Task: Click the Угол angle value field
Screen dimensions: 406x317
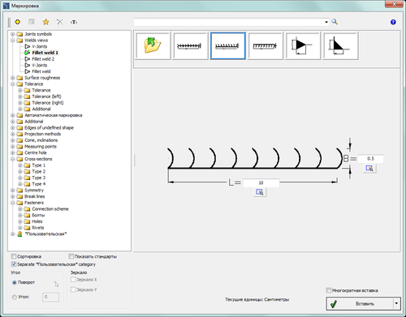Action: [x=50, y=297]
